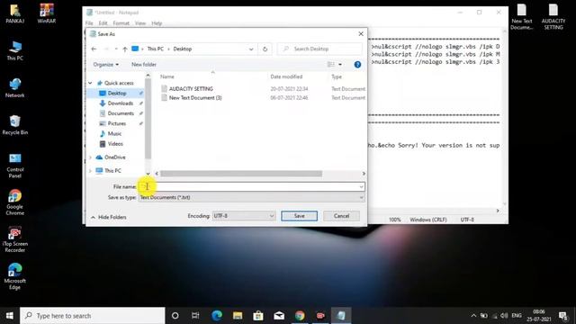Open the New Text Document desktop file
This screenshot has height=324, width=576.
tap(522, 17)
